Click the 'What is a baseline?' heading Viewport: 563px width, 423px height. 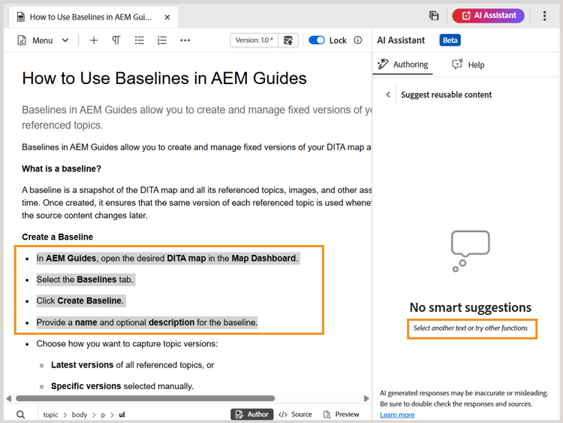(62, 168)
